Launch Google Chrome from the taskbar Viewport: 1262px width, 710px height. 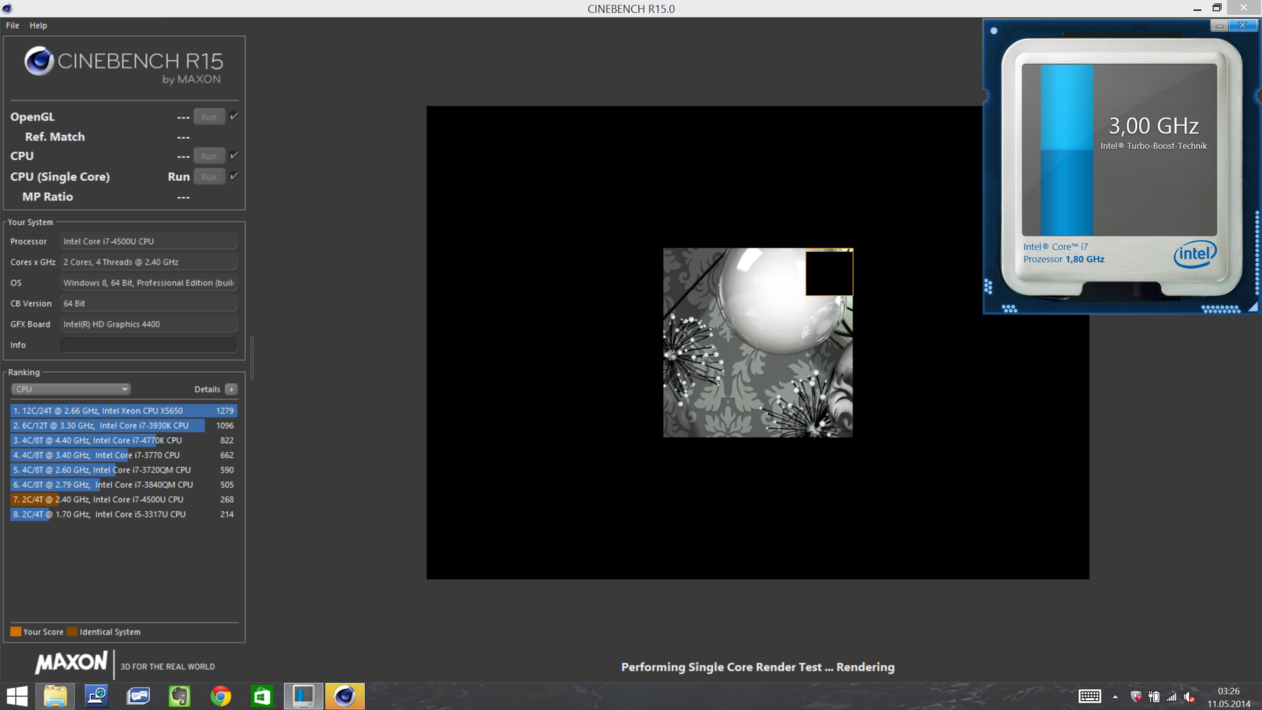(221, 696)
